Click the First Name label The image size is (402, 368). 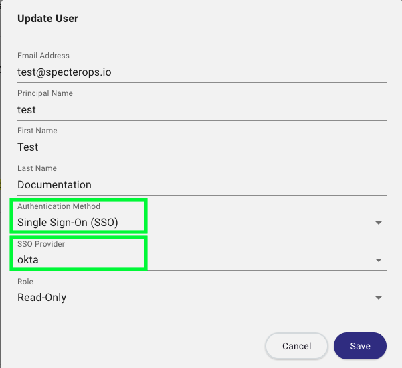point(37,131)
